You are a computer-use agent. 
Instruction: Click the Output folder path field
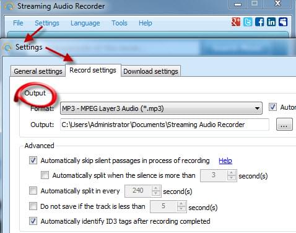click(x=165, y=125)
